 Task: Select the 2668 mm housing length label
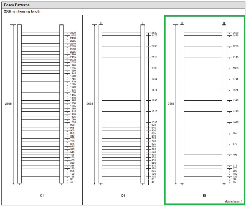[x=22, y=12]
